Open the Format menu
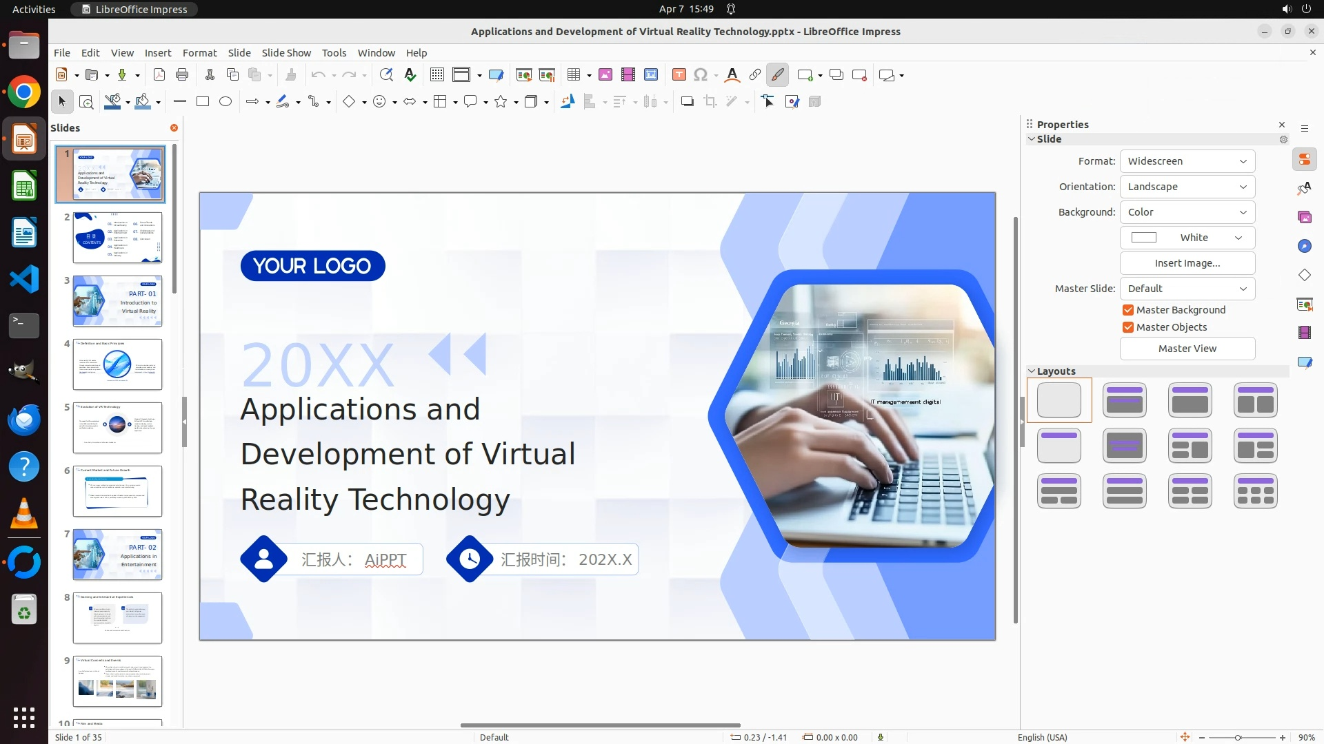This screenshot has height=744, width=1324. tap(199, 53)
